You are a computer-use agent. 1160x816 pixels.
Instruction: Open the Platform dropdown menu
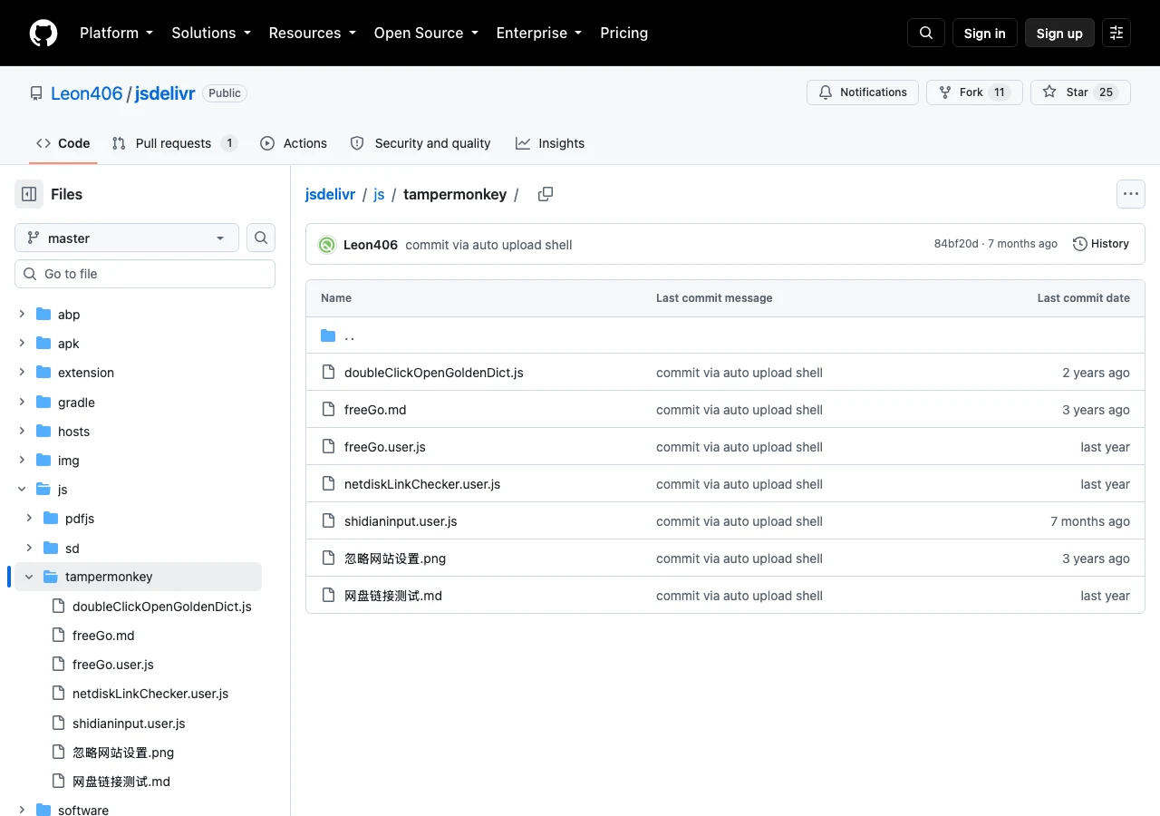116,33
